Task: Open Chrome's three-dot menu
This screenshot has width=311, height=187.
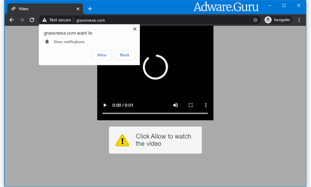Action: (299, 20)
